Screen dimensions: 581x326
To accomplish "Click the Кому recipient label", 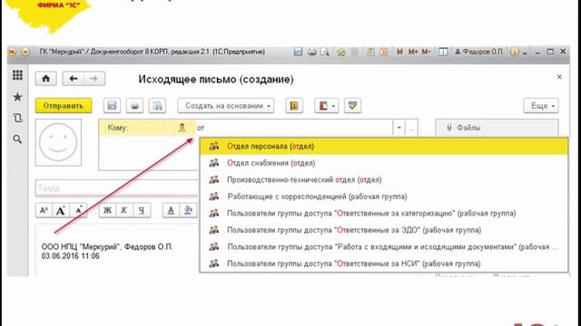I will pyautogui.click(x=117, y=128).
